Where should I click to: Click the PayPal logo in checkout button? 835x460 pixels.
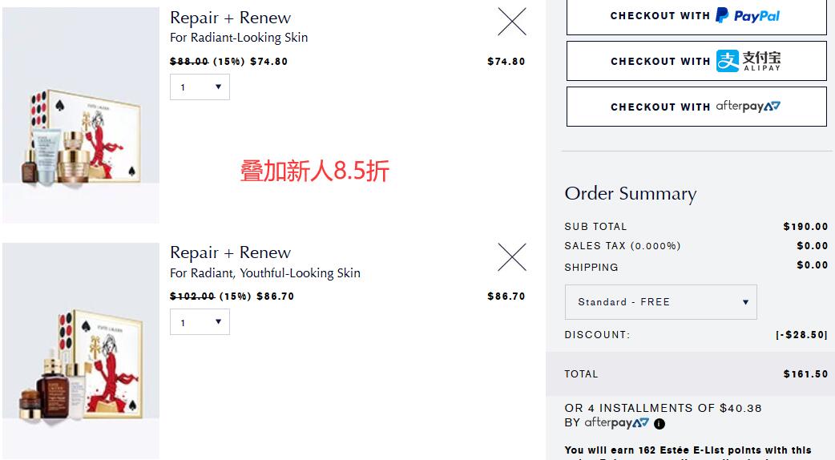[x=747, y=15]
